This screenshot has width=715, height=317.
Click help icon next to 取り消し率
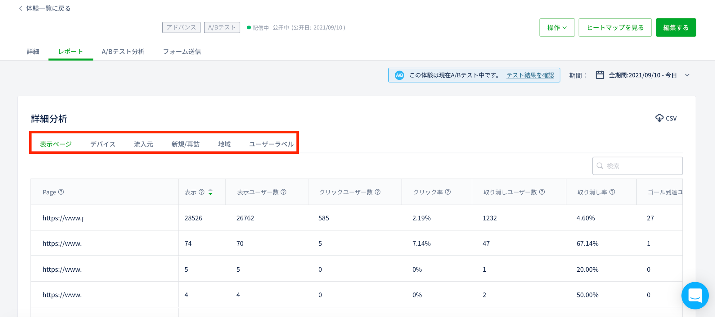(x=612, y=192)
